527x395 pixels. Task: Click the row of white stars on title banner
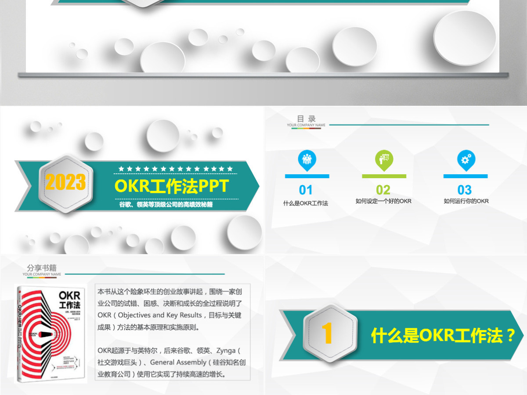[176, 169]
